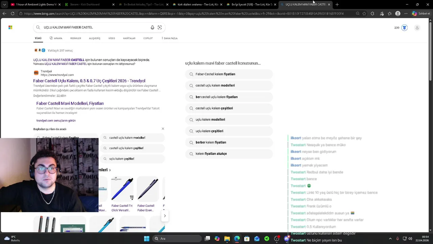The height and width of the screenshot is (244, 433).
Task: Click the browser back arrow
Action: pos(4,14)
